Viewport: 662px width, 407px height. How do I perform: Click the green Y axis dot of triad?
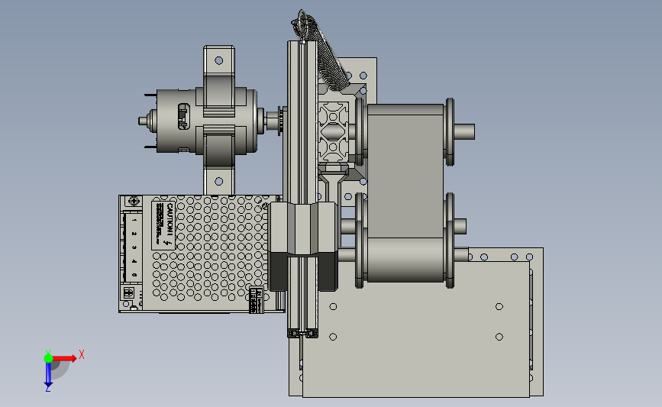point(48,358)
